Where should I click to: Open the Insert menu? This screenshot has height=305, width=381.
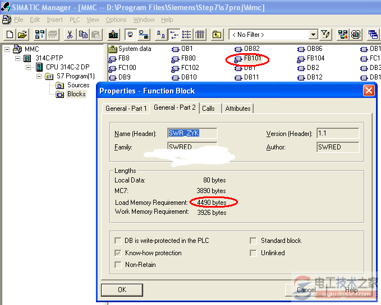coord(55,20)
